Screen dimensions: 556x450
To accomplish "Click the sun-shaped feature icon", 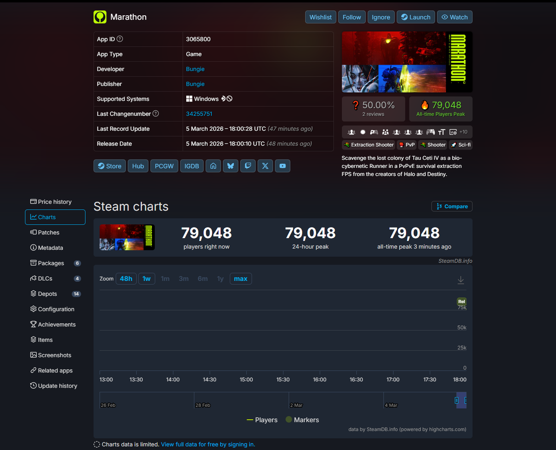I will (363, 132).
